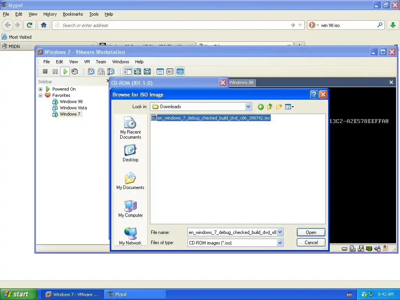400x300 pixels.
Task: Go back with the dialog's green arrow
Action: [x=261, y=107]
